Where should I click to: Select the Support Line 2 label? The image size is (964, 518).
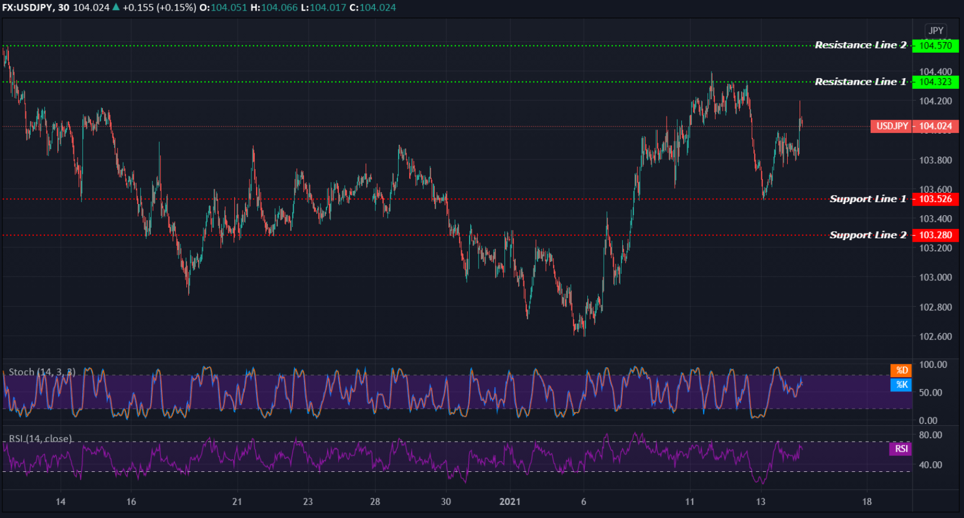coord(868,235)
